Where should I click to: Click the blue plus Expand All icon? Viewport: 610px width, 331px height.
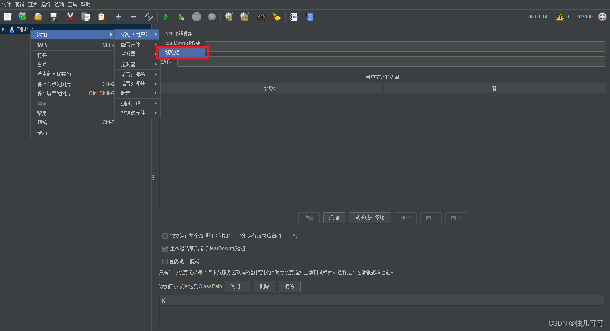pyautogui.click(x=118, y=17)
